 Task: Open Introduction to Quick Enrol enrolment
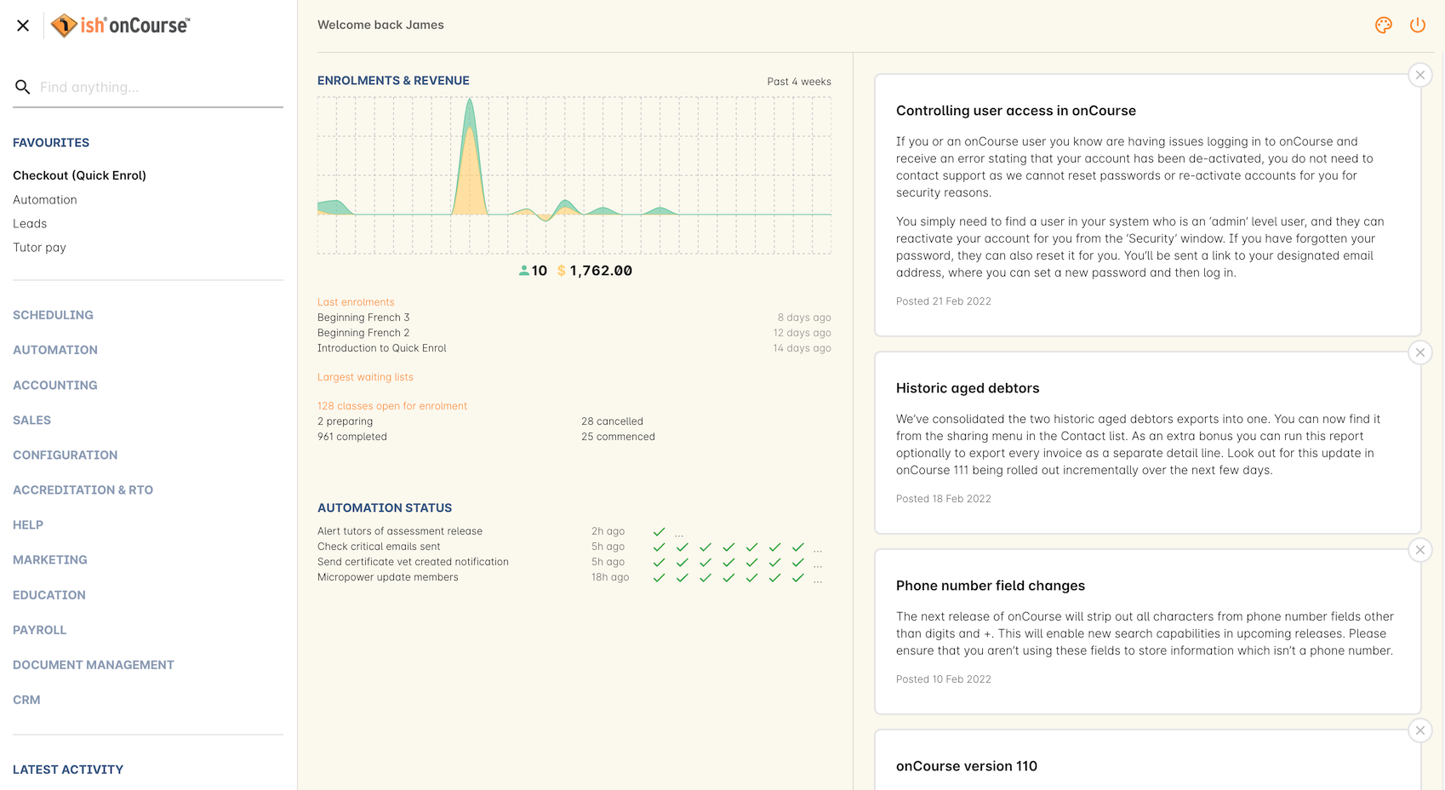[x=382, y=348]
